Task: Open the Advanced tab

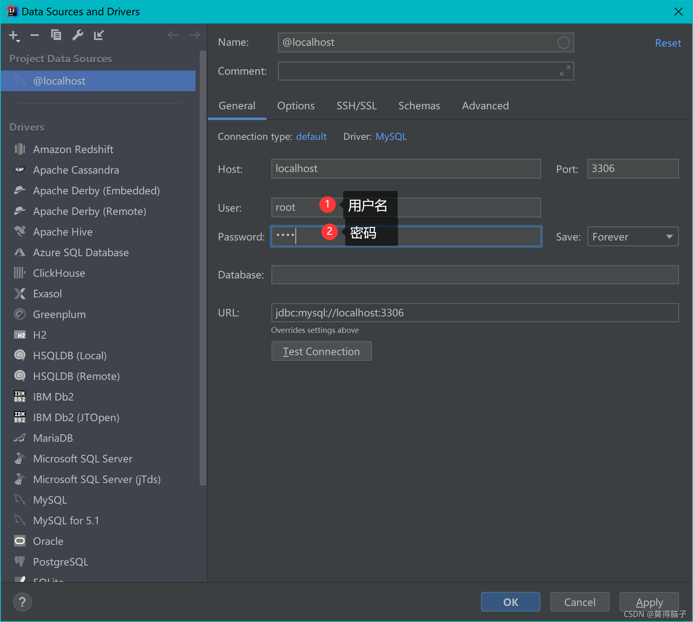Action: click(x=485, y=106)
